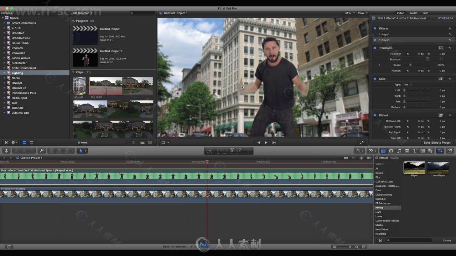Select the Lighting library event
The width and height of the screenshot is (456, 256).
(x=35, y=73)
